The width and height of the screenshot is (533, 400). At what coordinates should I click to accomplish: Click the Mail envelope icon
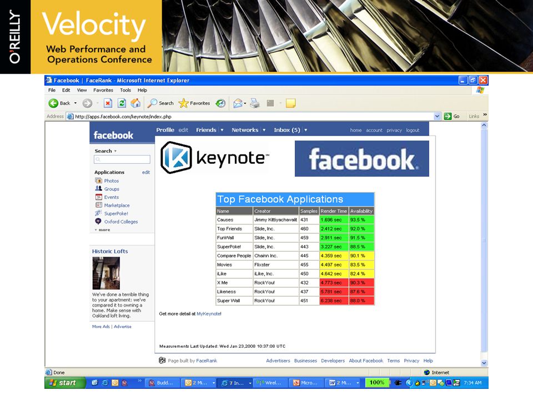pyautogui.click(x=238, y=103)
